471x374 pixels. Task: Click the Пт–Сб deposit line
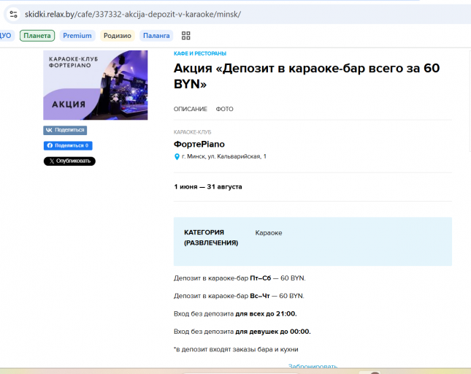point(240,278)
